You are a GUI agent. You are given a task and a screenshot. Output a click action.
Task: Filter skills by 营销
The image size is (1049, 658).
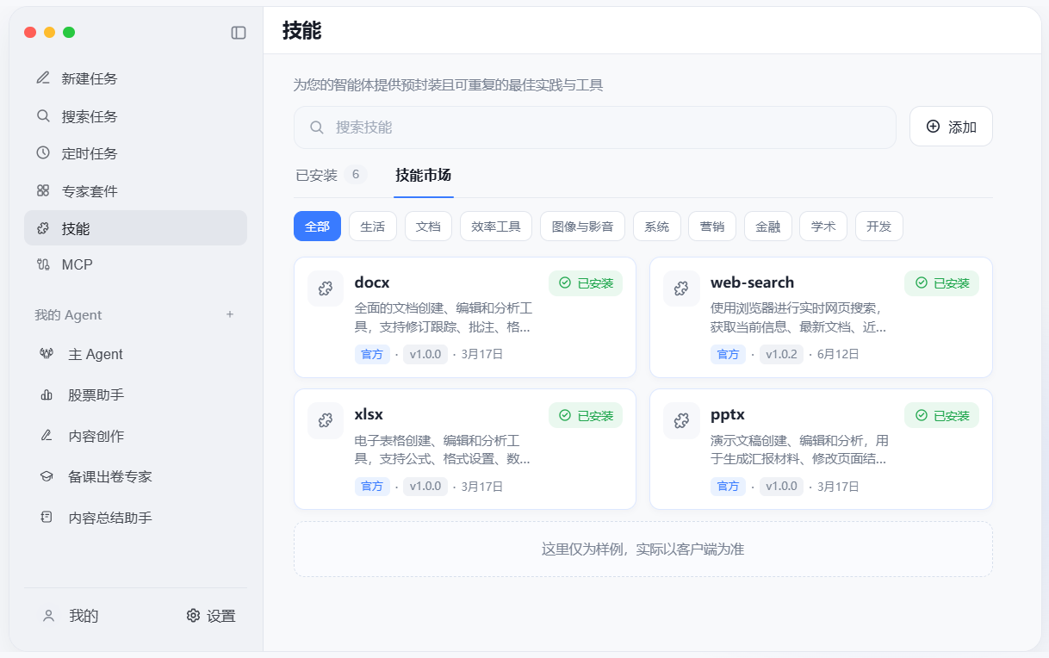712,227
